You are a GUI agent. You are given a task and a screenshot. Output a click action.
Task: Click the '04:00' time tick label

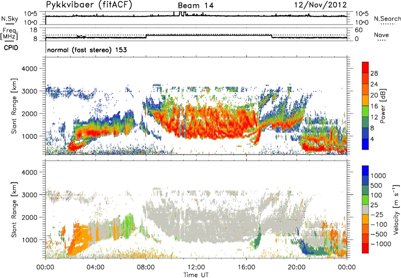(x=95, y=267)
